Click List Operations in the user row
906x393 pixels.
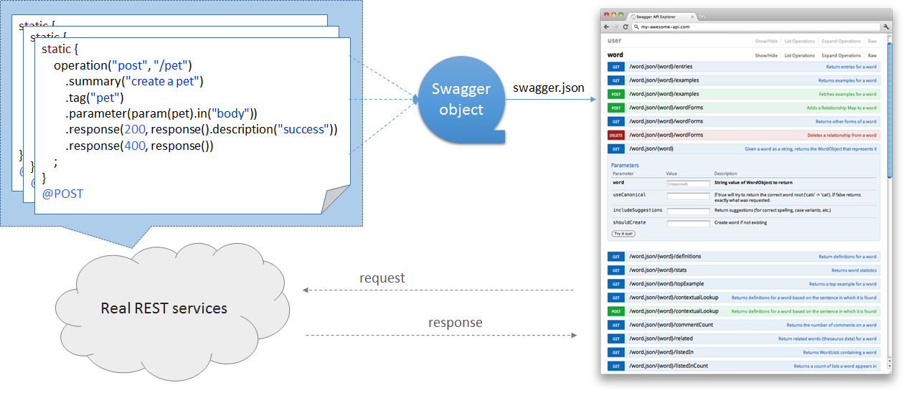[x=799, y=42]
